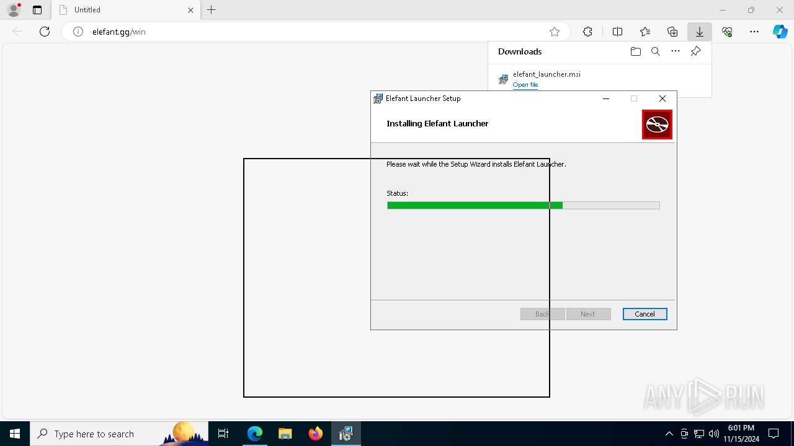Open the Windows Start menu
This screenshot has width=794, height=446.
[x=15, y=434]
